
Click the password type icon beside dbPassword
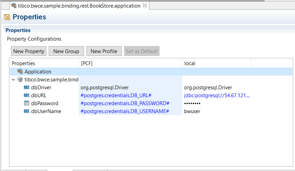coord(27,103)
